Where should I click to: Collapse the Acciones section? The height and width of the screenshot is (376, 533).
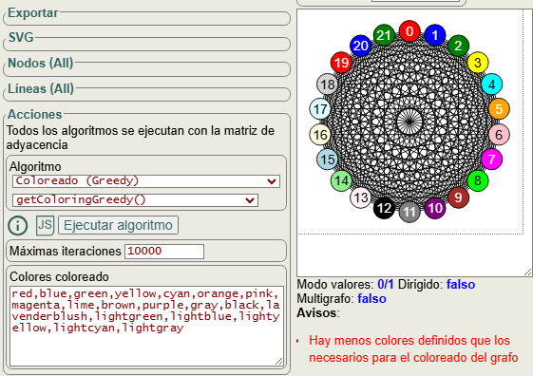pos(34,115)
